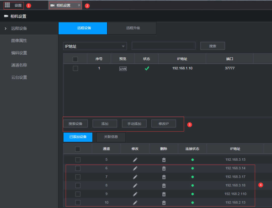272x208 pixels.
Task: Tick checkbox for channel 8
Action: 78,185
